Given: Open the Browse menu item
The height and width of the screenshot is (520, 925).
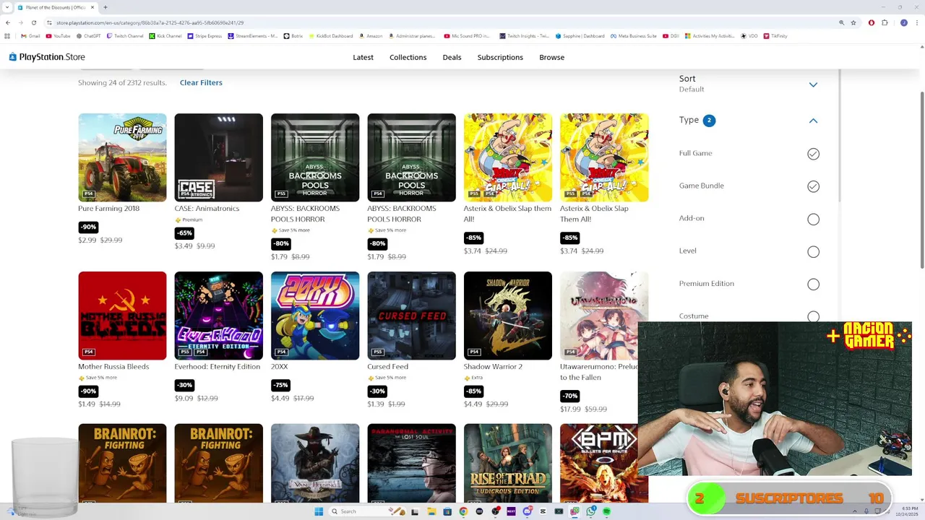Looking at the screenshot, I should click(551, 57).
